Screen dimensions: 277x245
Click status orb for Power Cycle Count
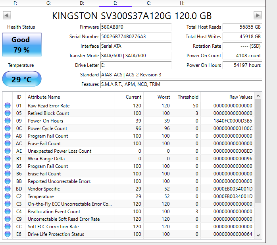pyautogui.click(x=8, y=128)
